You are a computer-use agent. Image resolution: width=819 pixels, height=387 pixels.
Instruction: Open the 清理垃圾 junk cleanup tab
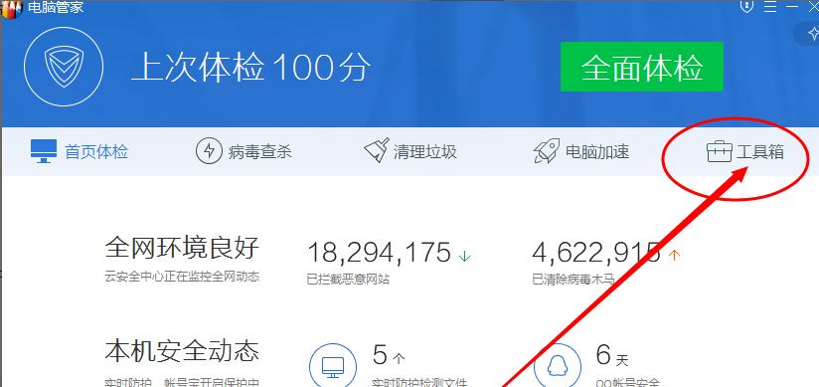tap(410, 151)
